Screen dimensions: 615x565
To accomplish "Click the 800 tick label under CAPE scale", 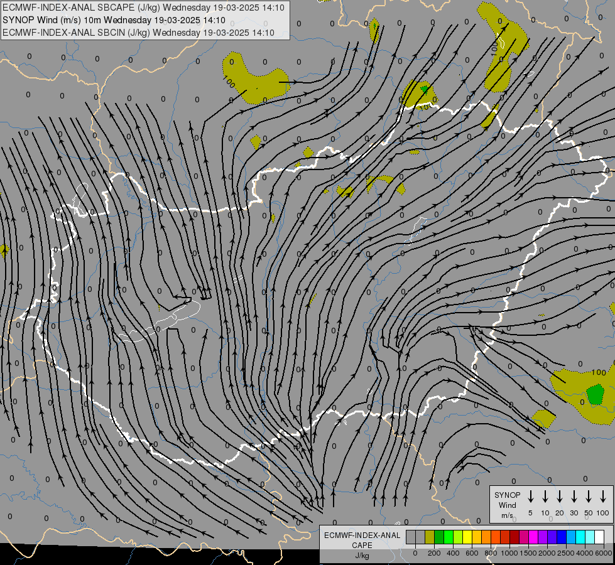I will tap(491, 553).
